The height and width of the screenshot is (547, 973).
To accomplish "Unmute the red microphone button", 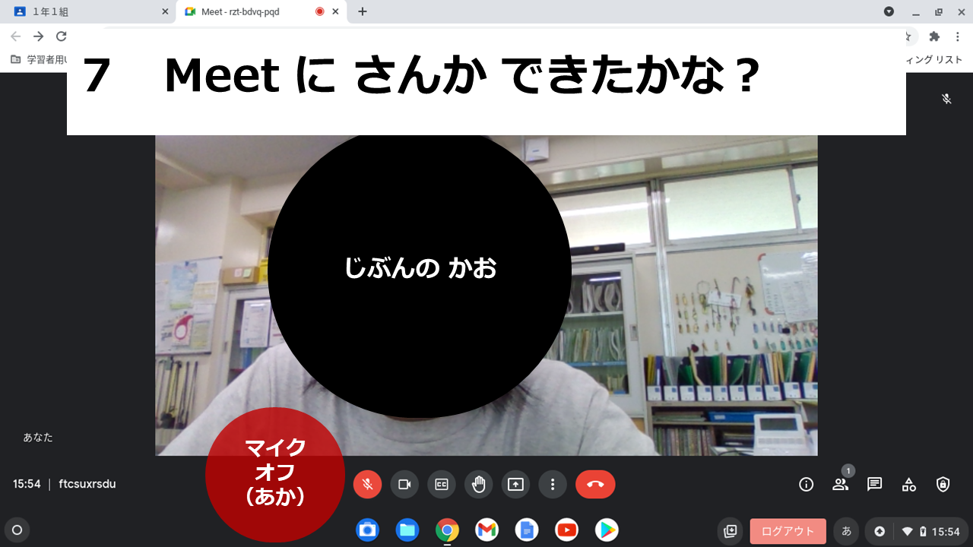I will pyautogui.click(x=367, y=484).
